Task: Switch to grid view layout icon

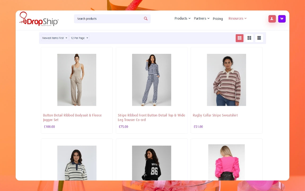Action: [x=239, y=38]
